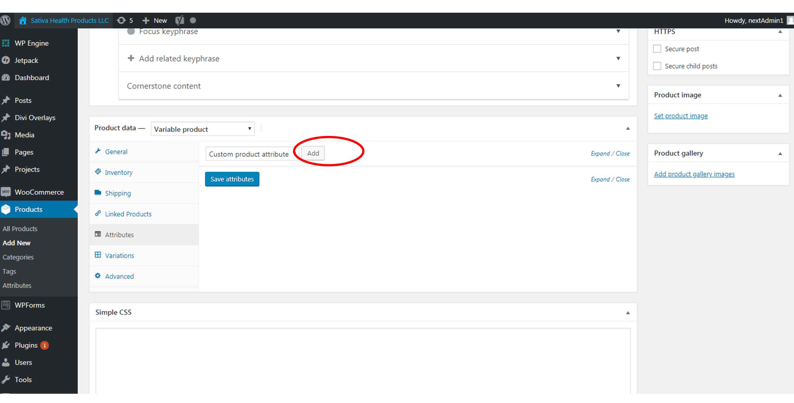Click the Users person icon
794x403 pixels.
point(6,362)
